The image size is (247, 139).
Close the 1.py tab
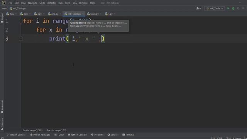pos(115,14)
